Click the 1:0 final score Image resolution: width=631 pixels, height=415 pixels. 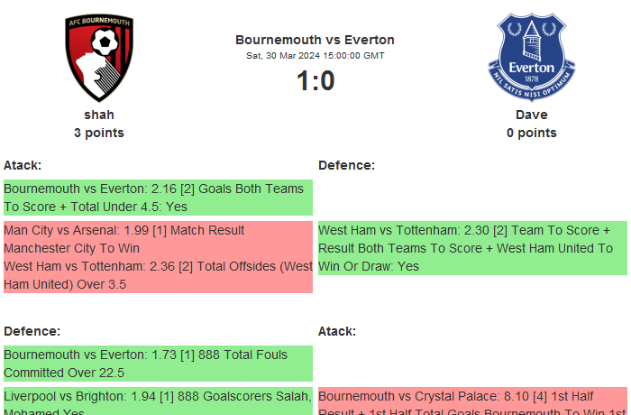tap(315, 81)
